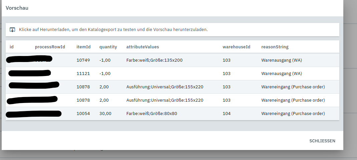The height and width of the screenshot is (160, 357).
Task: Click the id column header
Action: (12, 47)
